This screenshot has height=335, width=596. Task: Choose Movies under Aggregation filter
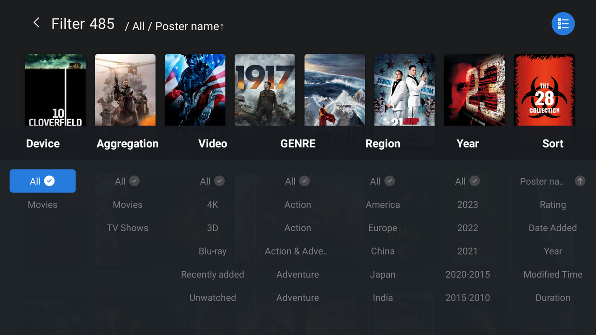[x=128, y=204]
